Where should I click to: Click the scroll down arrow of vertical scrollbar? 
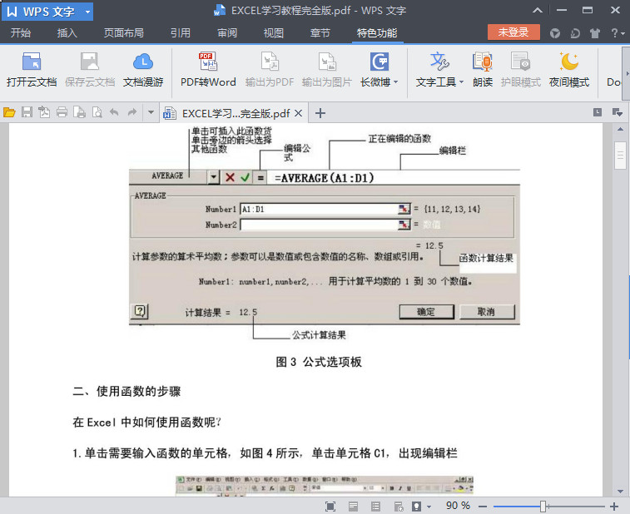click(x=620, y=492)
